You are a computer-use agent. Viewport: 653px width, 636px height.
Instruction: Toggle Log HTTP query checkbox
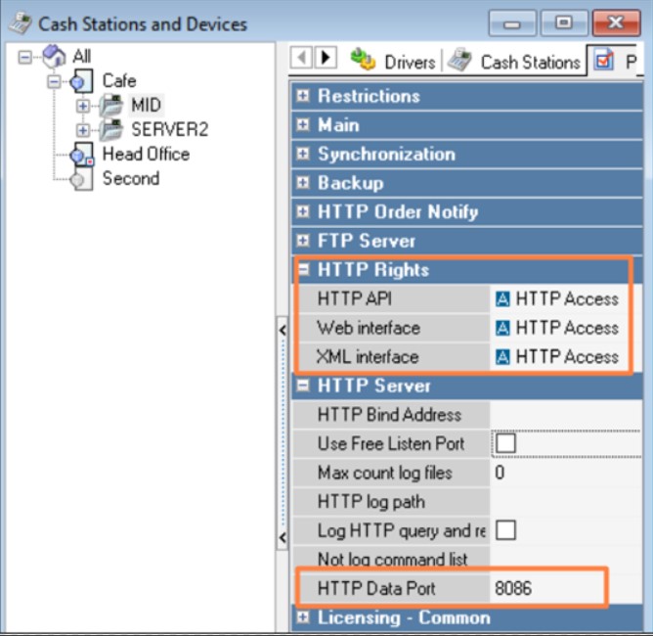point(505,530)
